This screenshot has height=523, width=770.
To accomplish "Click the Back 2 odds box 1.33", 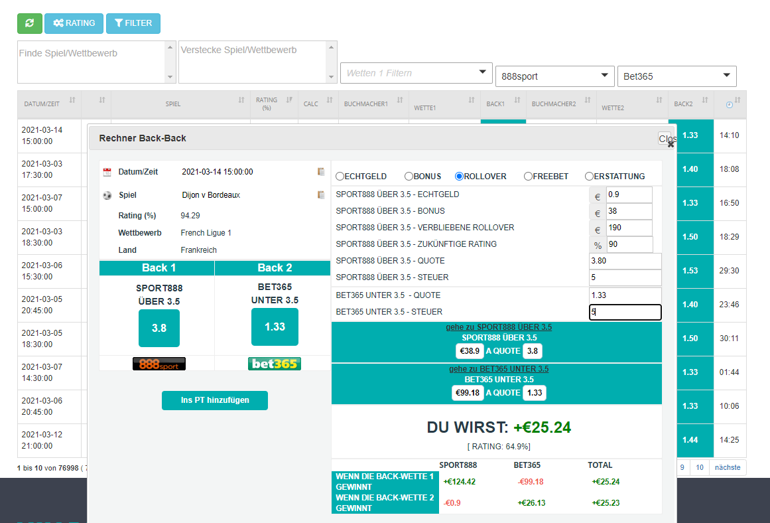I will click(275, 327).
